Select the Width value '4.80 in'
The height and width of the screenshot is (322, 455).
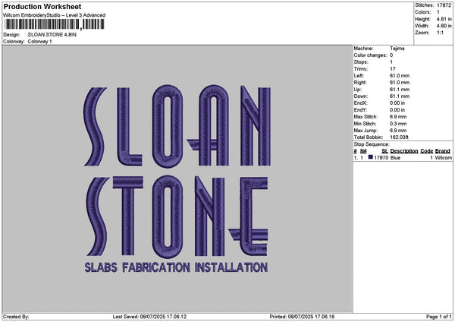[444, 26]
